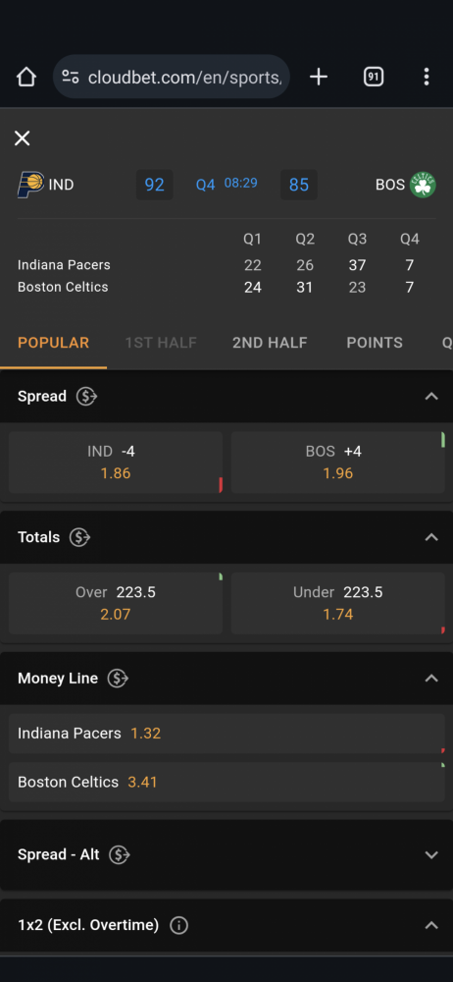453x982 pixels.
Task: Tap the cash out icon beside Money Line
Action: 118,679
